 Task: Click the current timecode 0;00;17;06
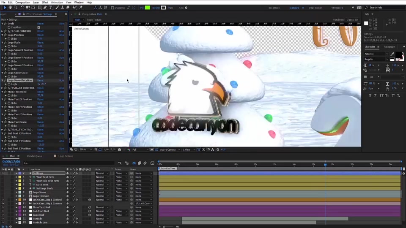coord(11,162)
